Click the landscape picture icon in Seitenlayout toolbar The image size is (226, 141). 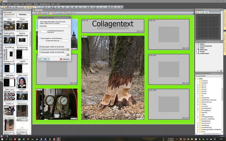[x=48, y=13]
